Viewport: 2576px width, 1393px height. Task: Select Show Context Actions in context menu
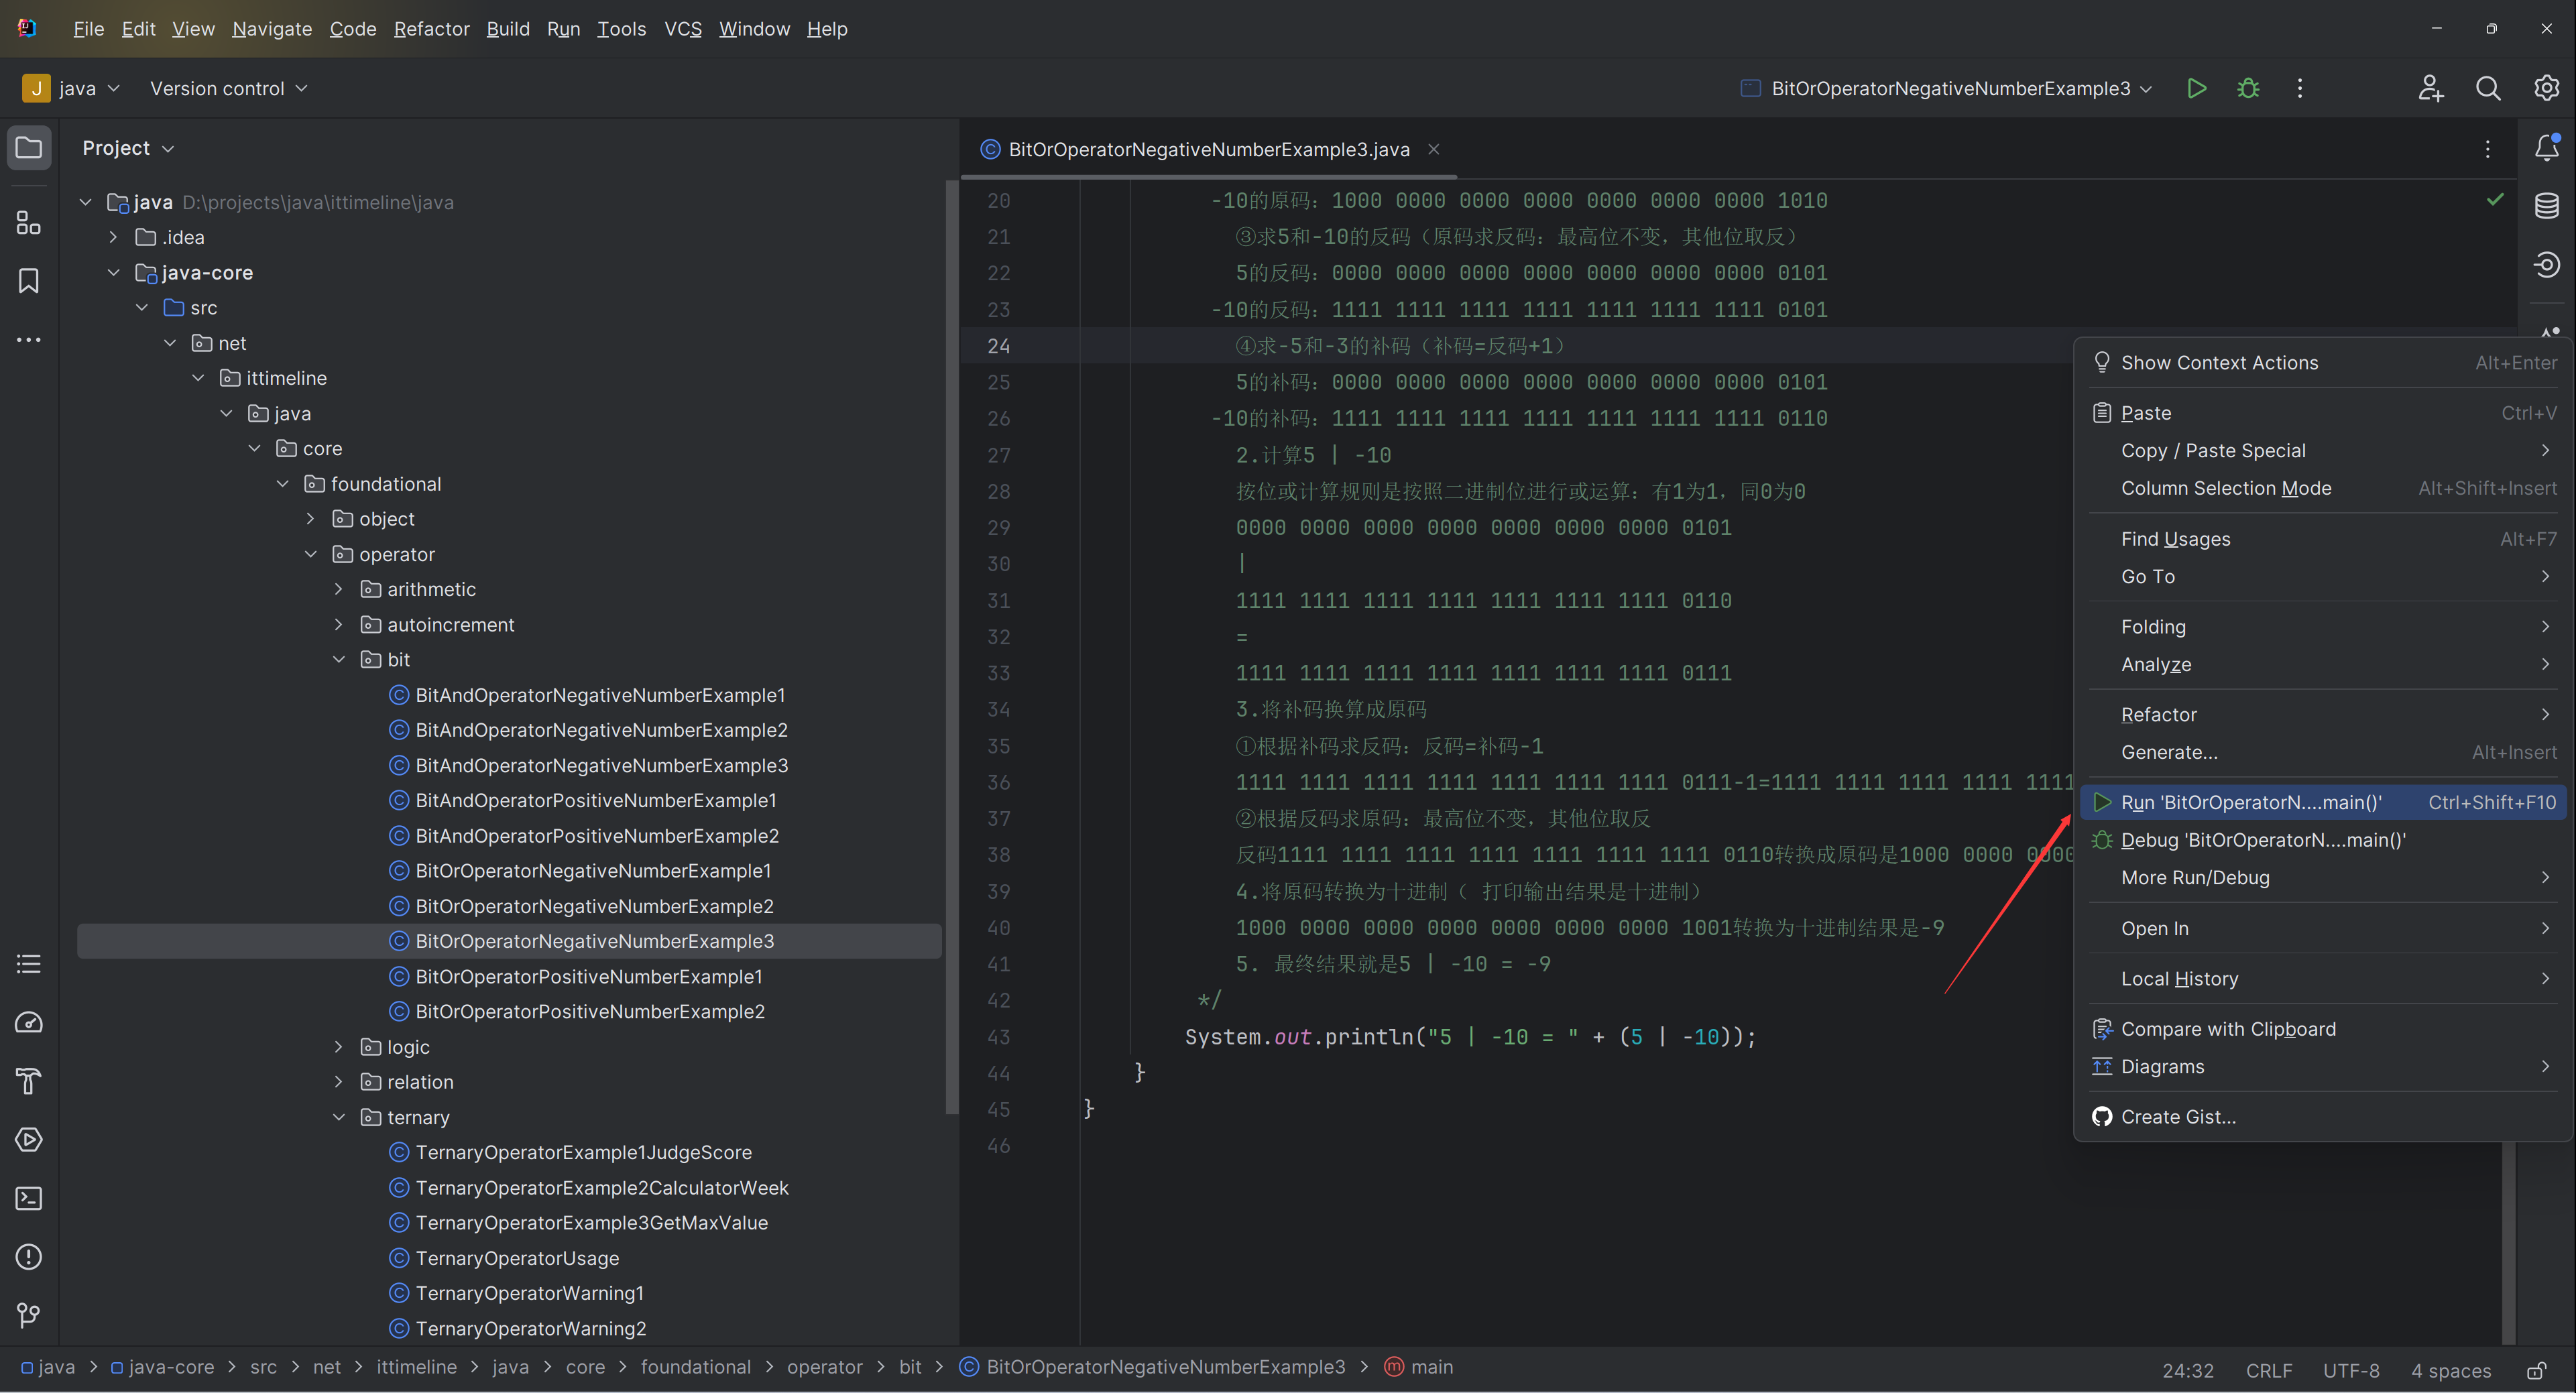2323,363
